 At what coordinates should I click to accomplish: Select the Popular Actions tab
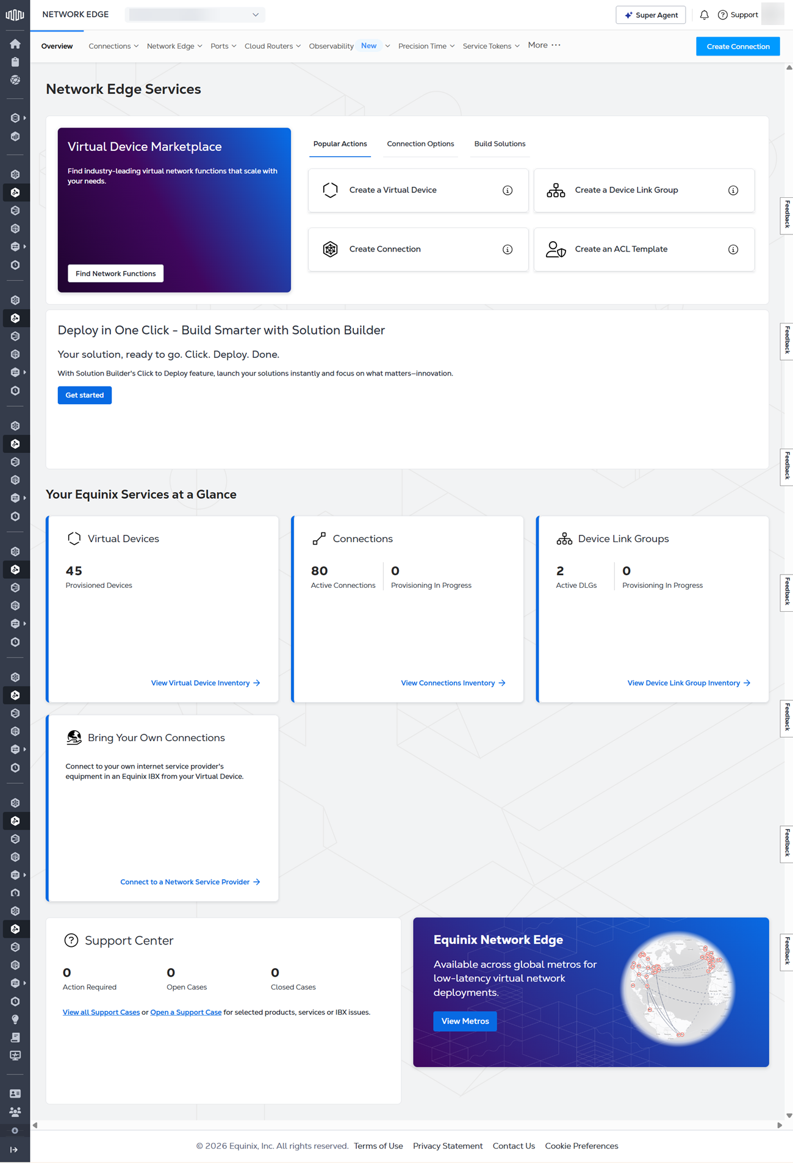340,144
